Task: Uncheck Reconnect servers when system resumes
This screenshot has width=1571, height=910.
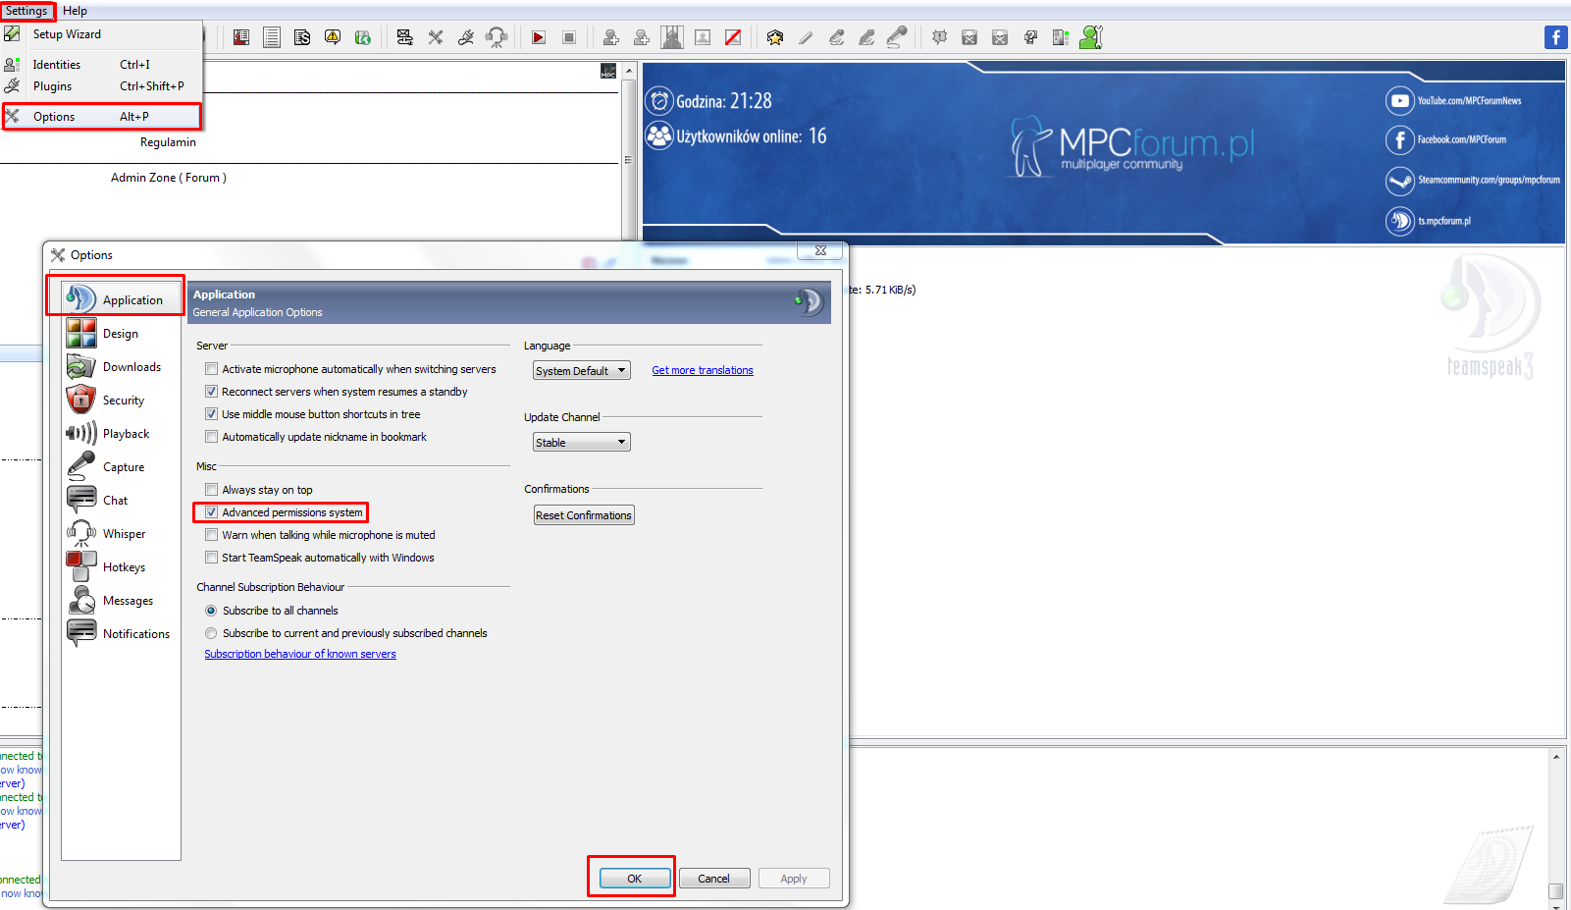Action: pyautogui.click(x=211, y=392)
